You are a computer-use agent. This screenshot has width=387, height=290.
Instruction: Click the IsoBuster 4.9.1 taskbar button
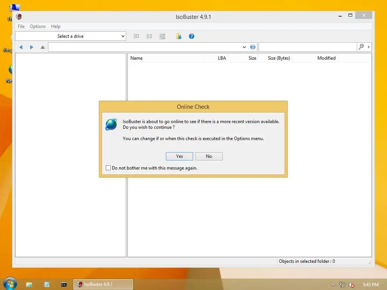103,284
